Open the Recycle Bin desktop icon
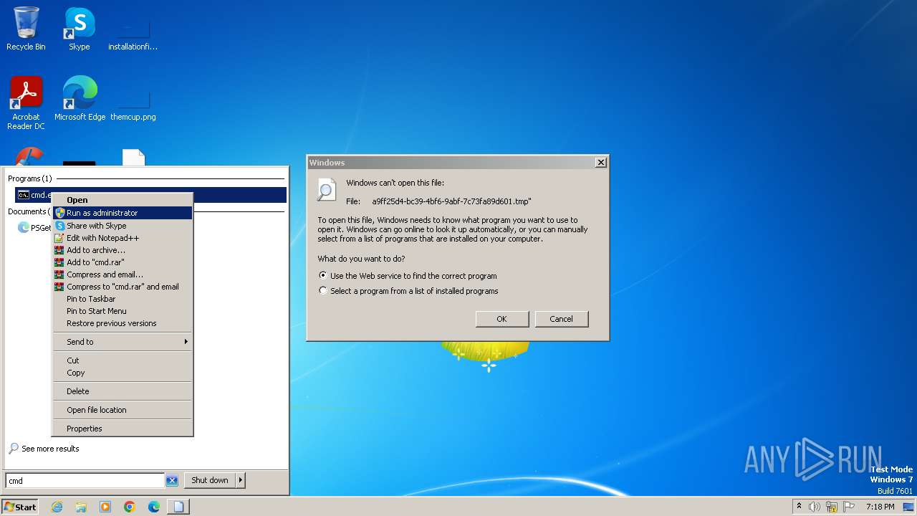 [26, 29]
